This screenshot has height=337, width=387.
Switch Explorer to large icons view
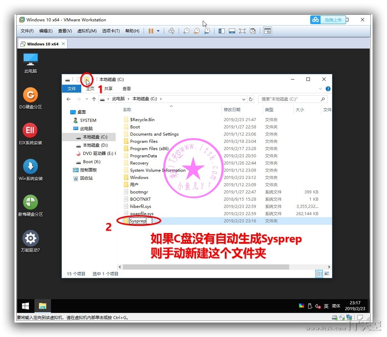(x=327, y=274)
